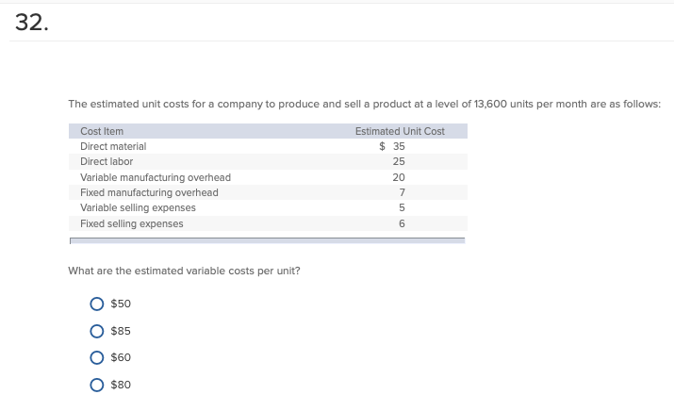Click the "$60" answer label text
This screenshot has width=674, height=411.
[121, 357]
